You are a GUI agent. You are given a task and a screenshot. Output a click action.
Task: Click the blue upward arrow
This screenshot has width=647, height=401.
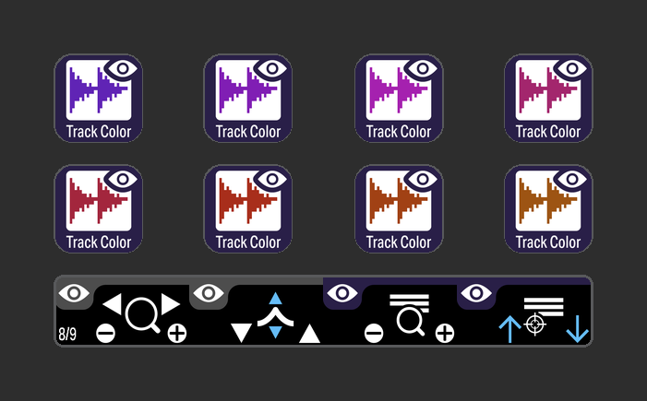(x=510, y=329)
